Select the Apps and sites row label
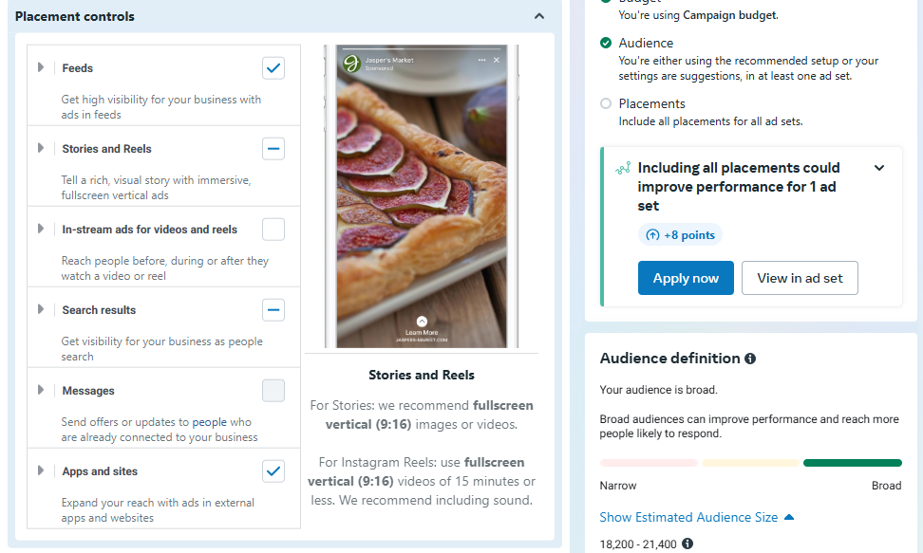Screen dimensions: 923x553 100,471
